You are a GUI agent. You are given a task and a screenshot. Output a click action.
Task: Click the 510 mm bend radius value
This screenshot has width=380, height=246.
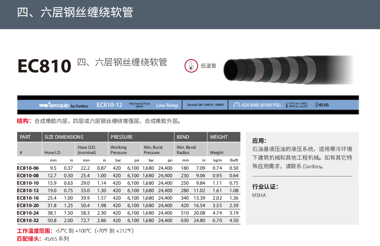click(x=185, y=213)
